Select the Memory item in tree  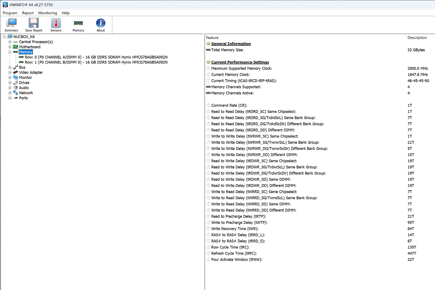[x=26, y=52]
